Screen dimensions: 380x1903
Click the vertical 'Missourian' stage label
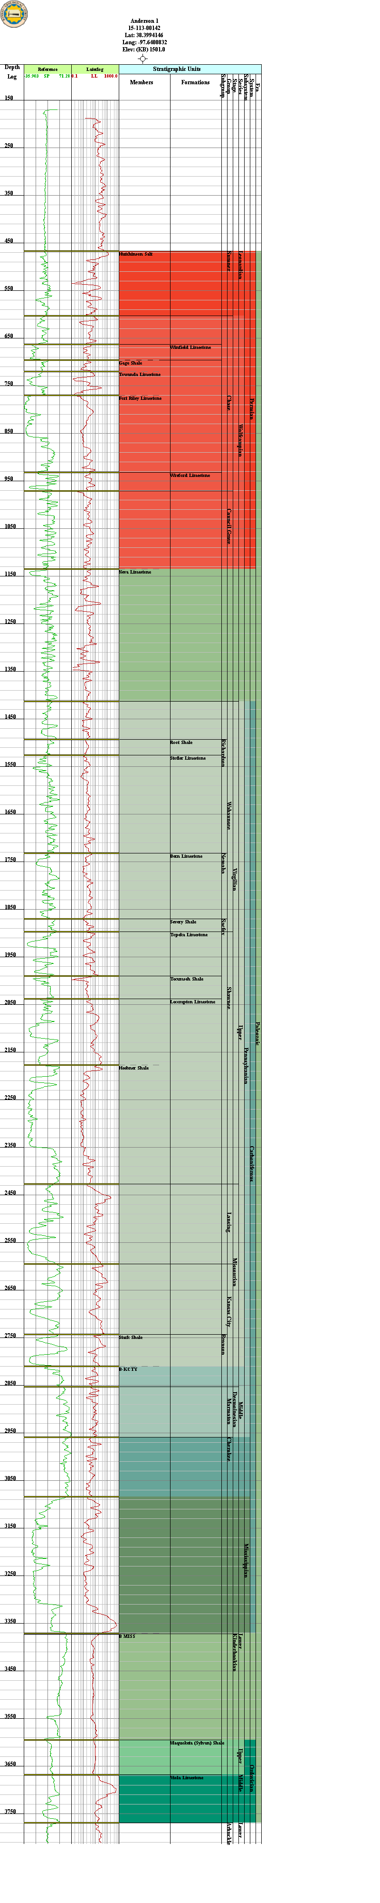pyautogui.click(x=235, y=1272)
